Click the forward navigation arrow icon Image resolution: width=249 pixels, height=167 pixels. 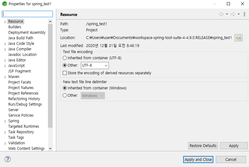pos(233,14)
